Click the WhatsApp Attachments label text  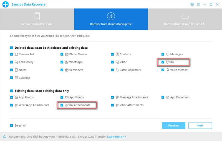34,105
